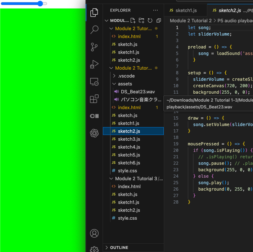Open Explorer views and more actions menu
Screen dimensions: 253x252
[x=155, y=10]
